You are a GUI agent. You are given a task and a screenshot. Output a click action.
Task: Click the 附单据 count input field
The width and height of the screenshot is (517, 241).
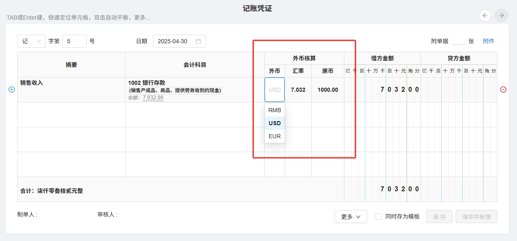click(x=459, y=41)
